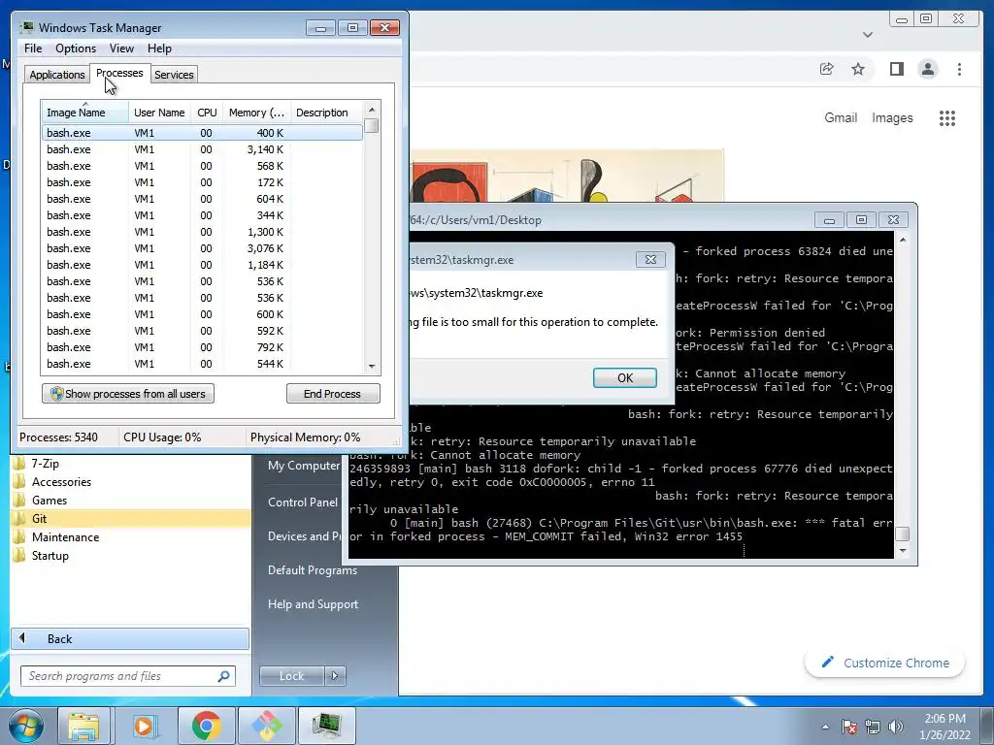Sort processes by Memory column
This screenshot has width=994, height=745.
pyautogui.click(x=256, y=113)
